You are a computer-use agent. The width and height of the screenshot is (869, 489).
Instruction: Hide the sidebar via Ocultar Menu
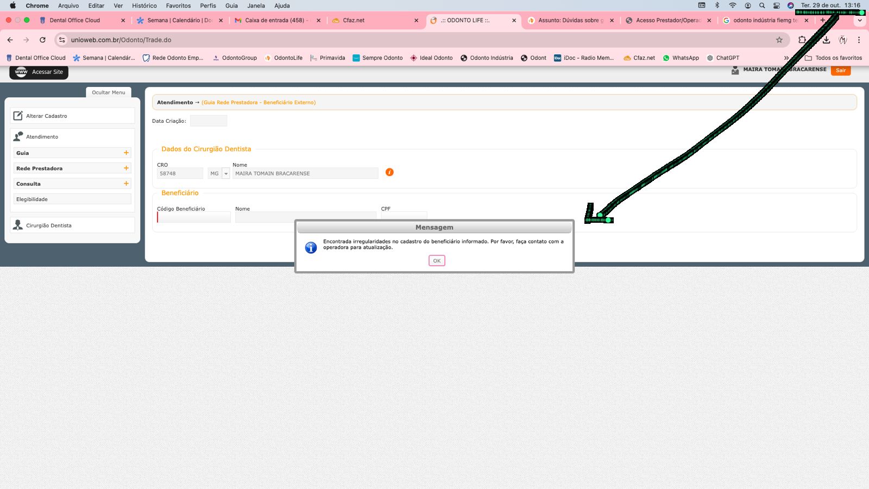pos(109,92)
